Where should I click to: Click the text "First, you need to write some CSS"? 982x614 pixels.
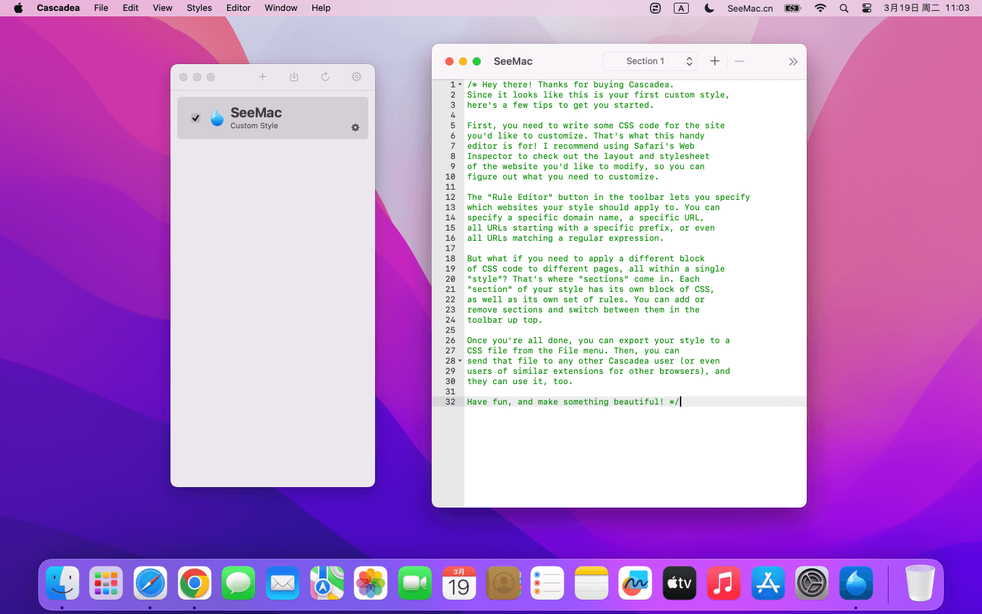tap(550, 126)
